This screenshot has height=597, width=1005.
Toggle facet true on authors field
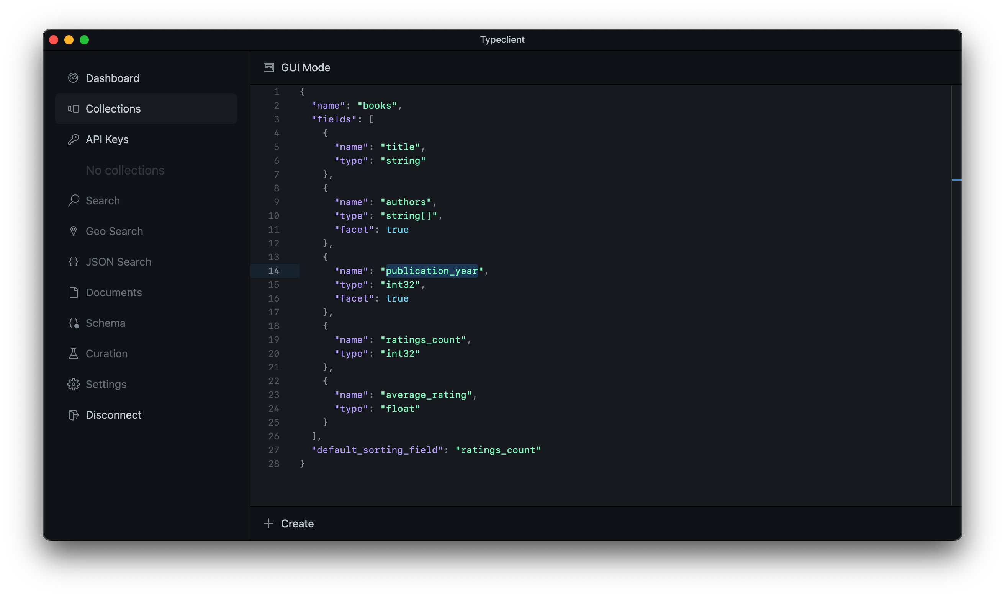(x=397, y=229)
